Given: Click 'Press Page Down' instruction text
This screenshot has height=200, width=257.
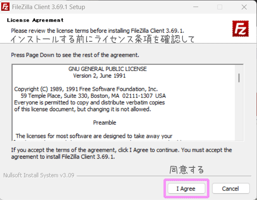Looking at the screenshot, I should point(75,55).
